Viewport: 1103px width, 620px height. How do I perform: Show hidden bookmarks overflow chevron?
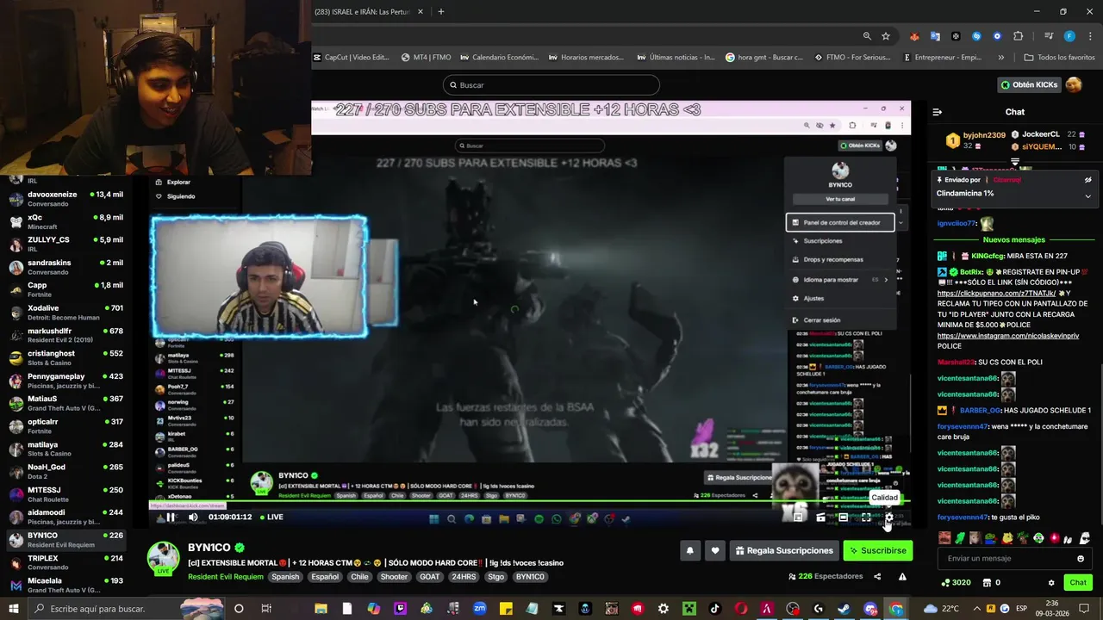[x=1000, y=58]
